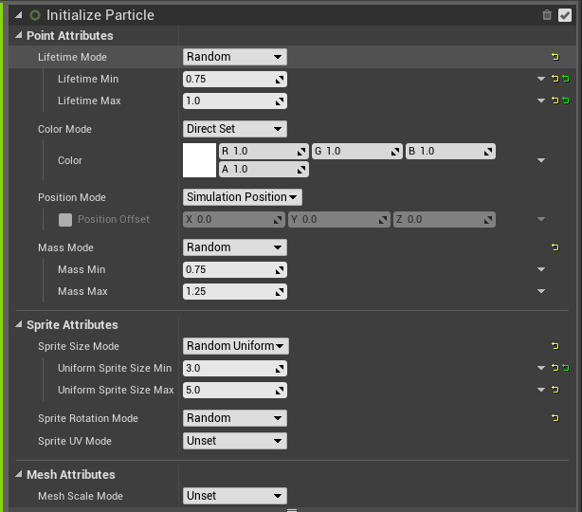Image resolution: width=582 pixels, height=512 pixels.
Task: Reset Lifetime Mode with yellow arrow
Action: (555, 57)
